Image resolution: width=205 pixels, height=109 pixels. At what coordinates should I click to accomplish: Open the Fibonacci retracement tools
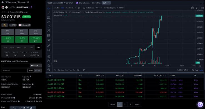pyautogui.click(x=49, y=17)
